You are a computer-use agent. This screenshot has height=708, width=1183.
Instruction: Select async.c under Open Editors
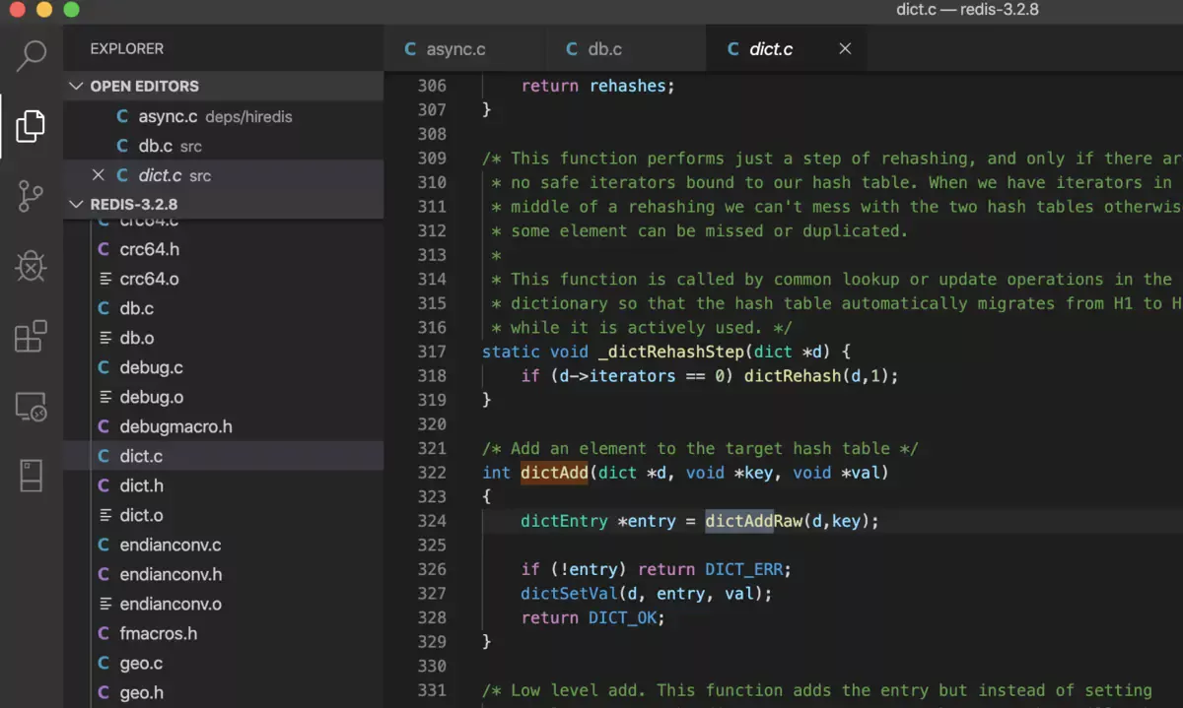tap(166, 116)
